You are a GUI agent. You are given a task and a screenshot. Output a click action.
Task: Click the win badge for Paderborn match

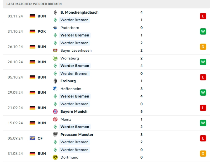203,31
